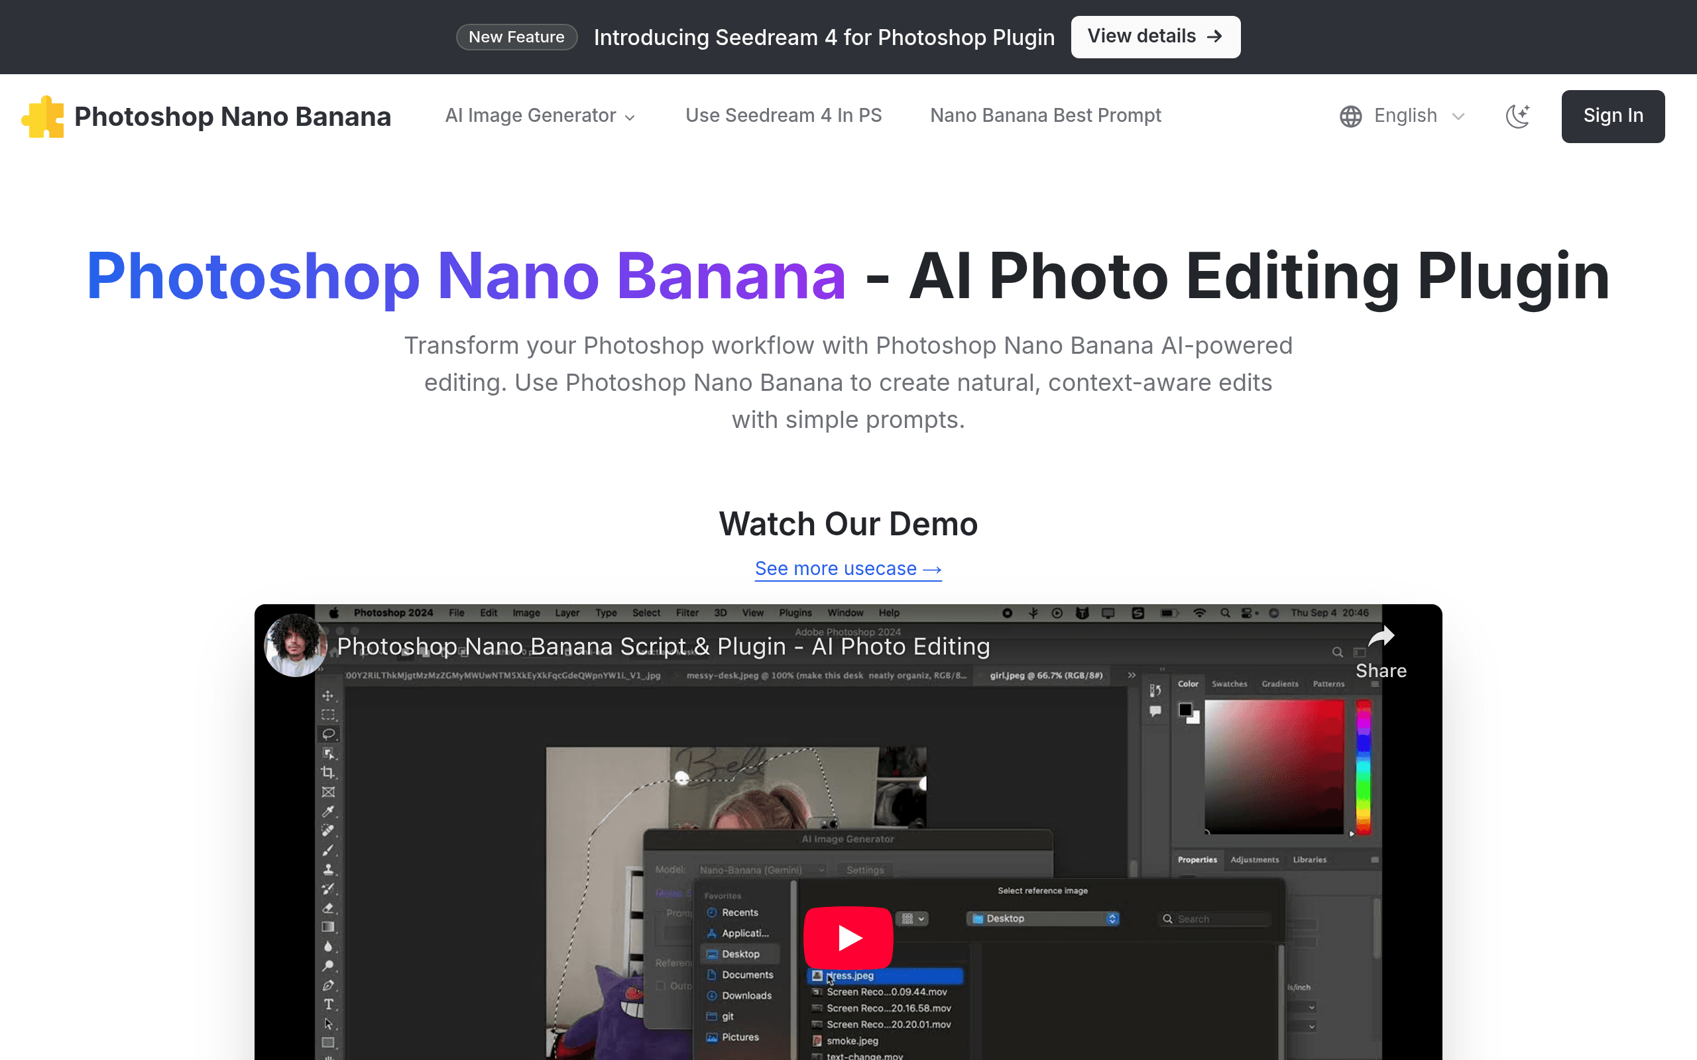Viewport: 1697px width, 1060px height.
Task: Open the video title link 'Photoshop Nano Banana Script & Plugin'
Action: [x=664, y=647]
